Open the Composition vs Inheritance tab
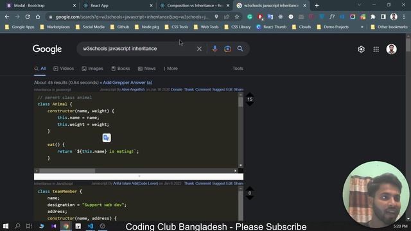The height and width of the screenshot is (231, 411). coord(195,6)
